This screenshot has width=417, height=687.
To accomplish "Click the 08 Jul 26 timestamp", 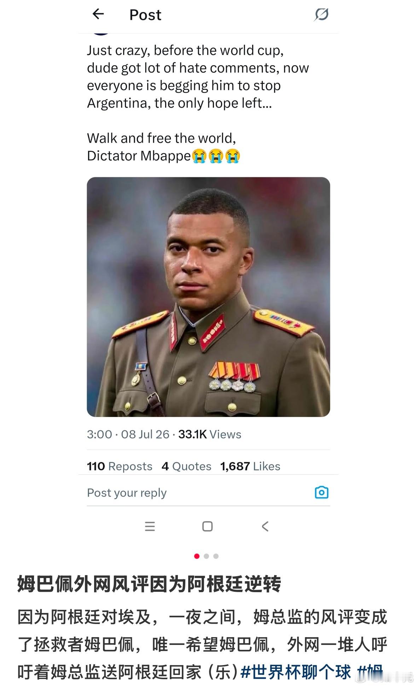I will point(145,434).
